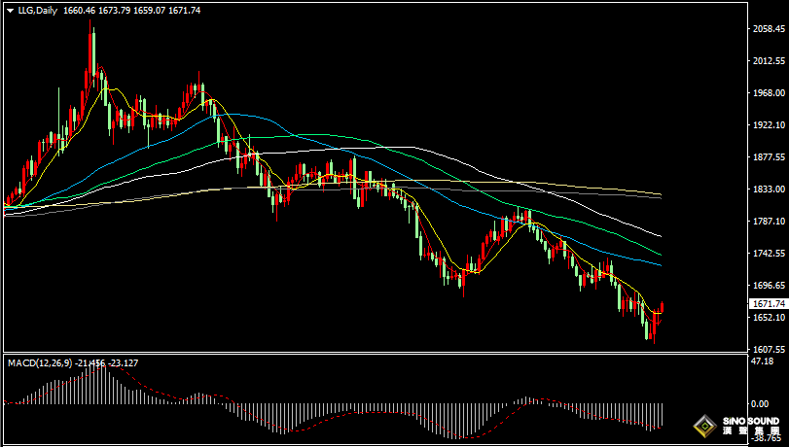The height and width of the screenshot is (447, 789).
Task: Click the 1652.10 price axis label
Action: [769, 318]
